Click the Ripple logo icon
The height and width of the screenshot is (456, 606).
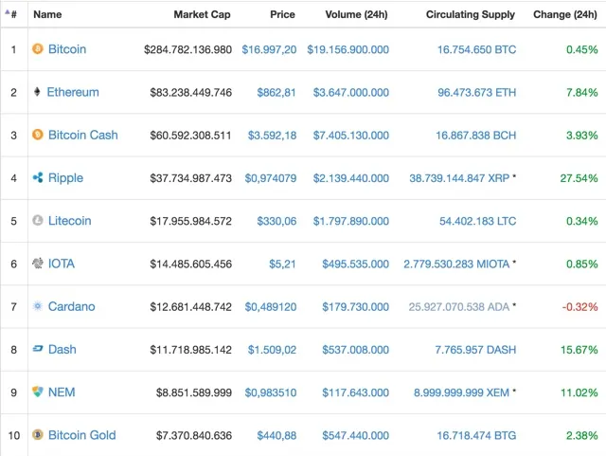tap(38, 177)
